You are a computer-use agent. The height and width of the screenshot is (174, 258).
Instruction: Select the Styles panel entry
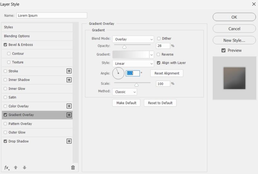(37, 27)
